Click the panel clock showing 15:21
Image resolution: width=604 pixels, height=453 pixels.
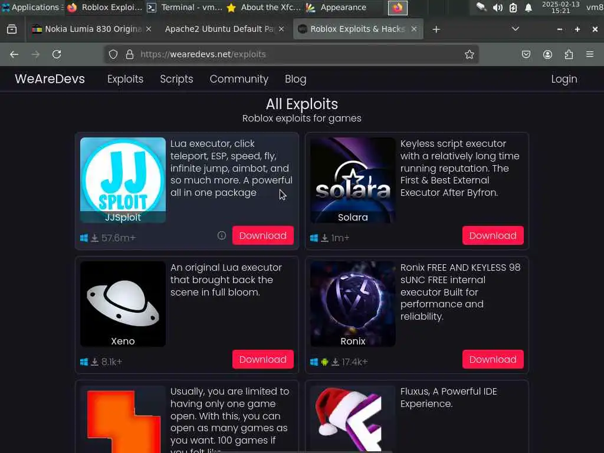(x=560, y=7)
